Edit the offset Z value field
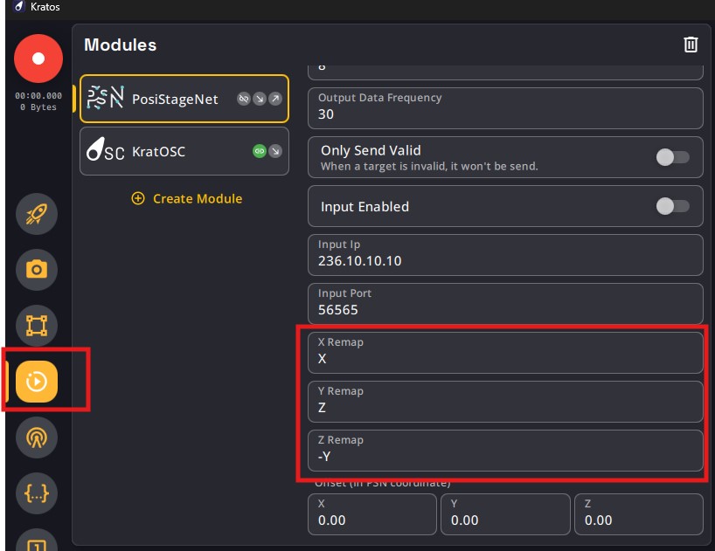The height and width of the screenshot is (551, 715). click(x=639, y=514)
